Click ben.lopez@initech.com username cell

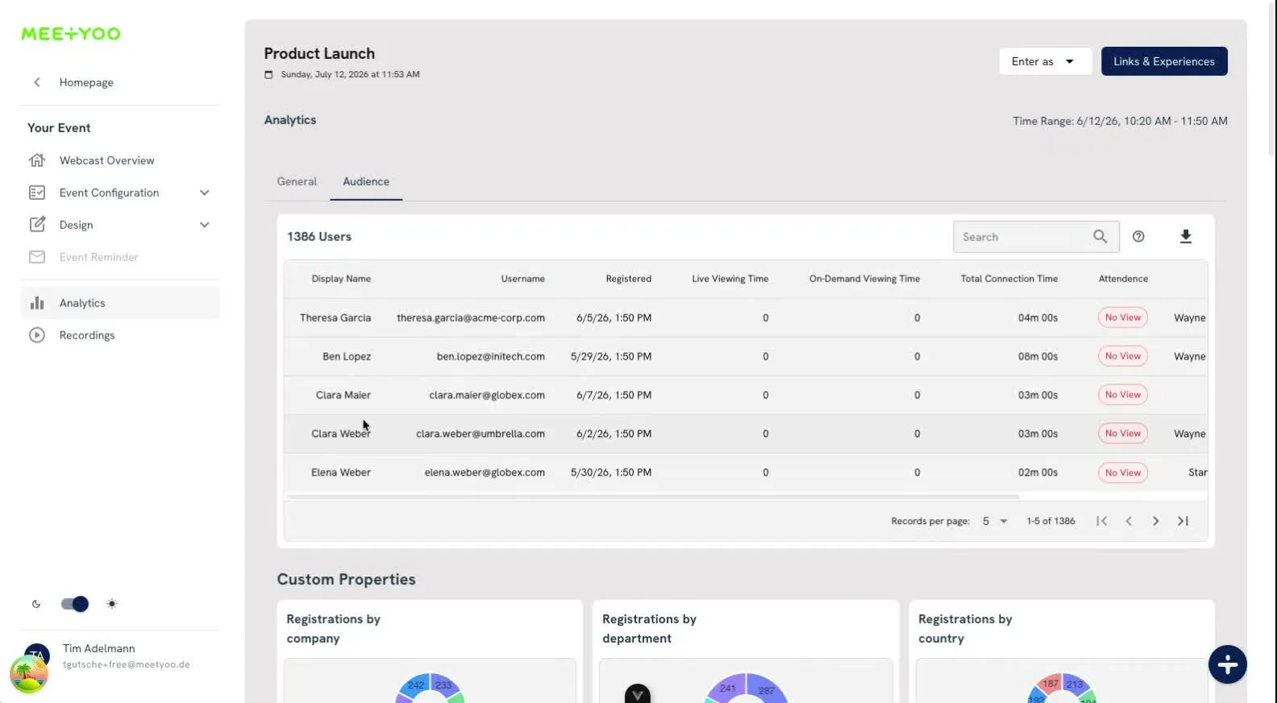[x=491, y=356]
